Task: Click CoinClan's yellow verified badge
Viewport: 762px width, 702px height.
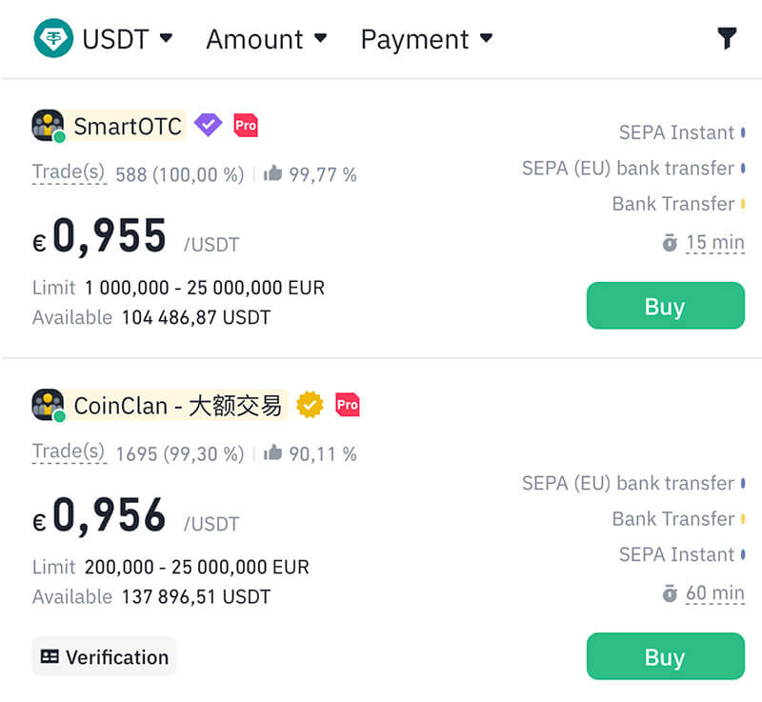Action: (310, 405)
